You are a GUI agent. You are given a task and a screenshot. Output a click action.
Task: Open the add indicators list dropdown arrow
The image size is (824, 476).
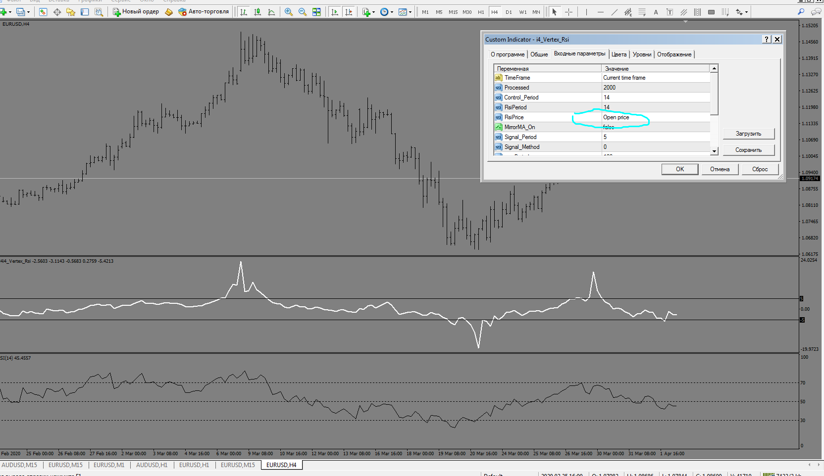pos(373,12)
